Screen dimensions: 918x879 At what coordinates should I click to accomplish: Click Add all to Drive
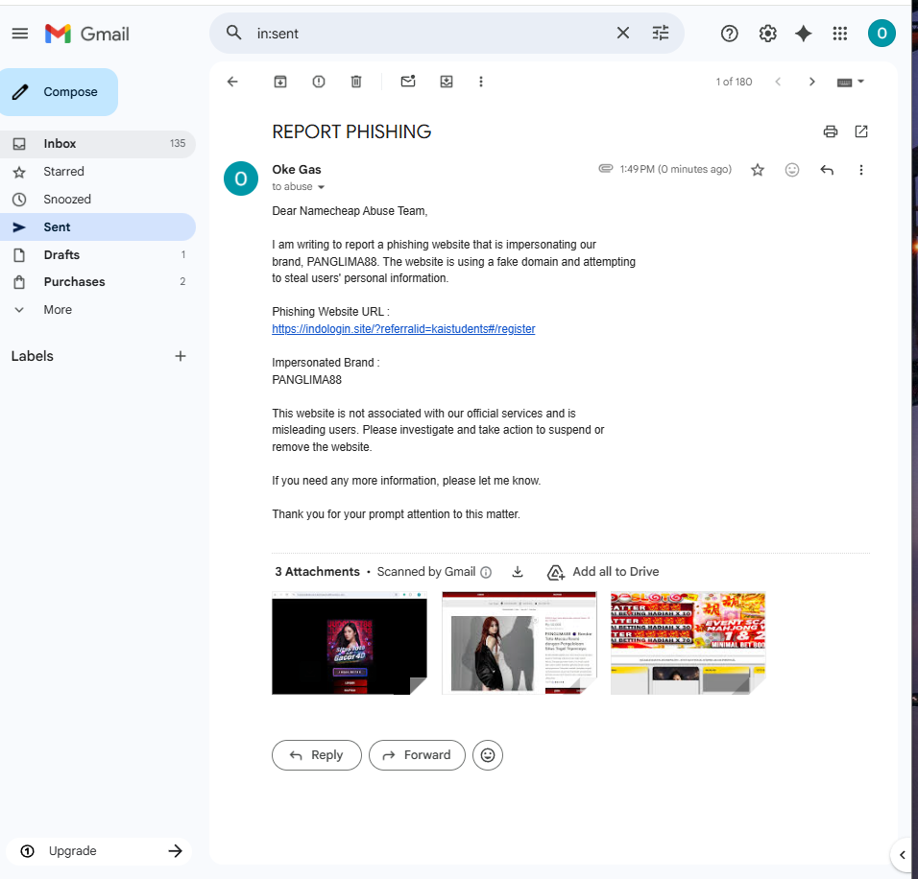coord(602,572)
